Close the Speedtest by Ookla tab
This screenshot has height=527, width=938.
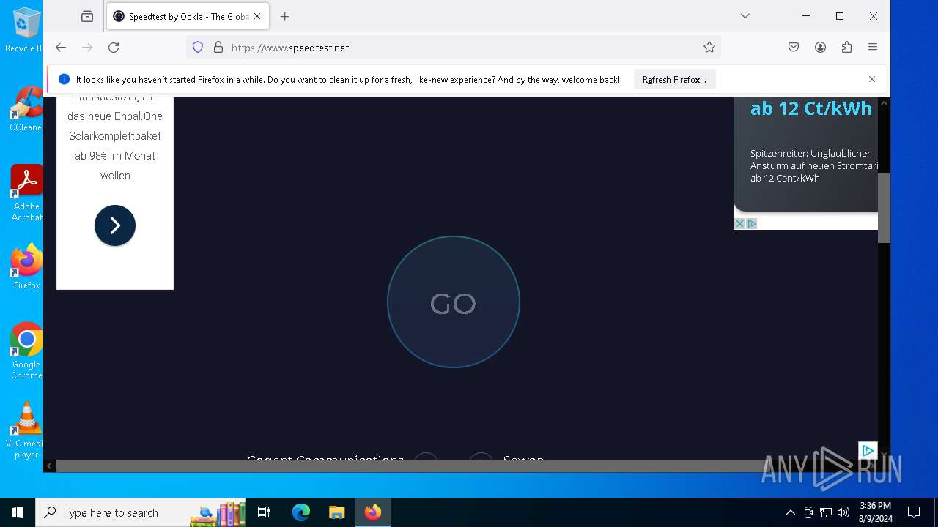(257, 16)
